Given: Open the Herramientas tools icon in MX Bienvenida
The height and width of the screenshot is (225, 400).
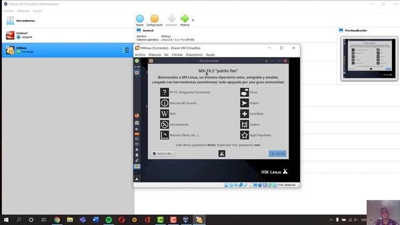Looking at the screenshot, I should pos(164,124).
